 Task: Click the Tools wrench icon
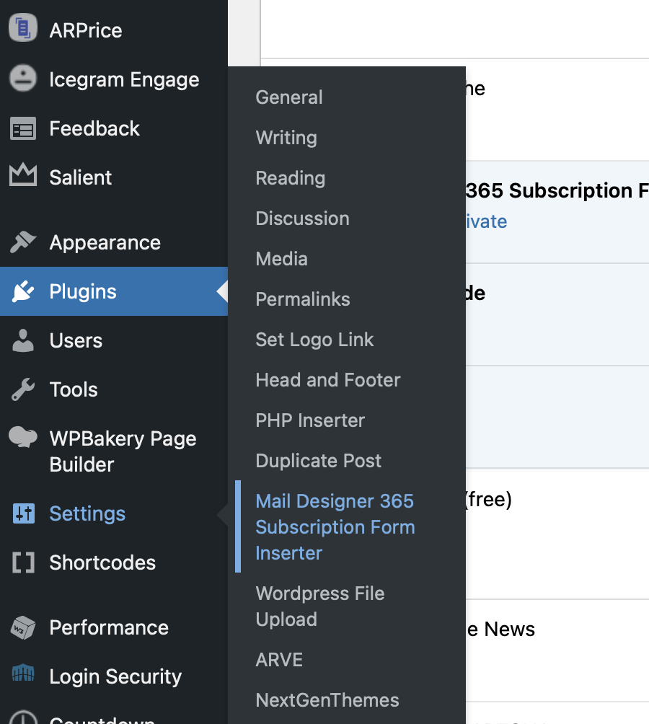click(x=22, y=389)
